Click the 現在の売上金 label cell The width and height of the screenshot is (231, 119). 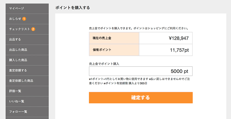(x=114, y=38)
